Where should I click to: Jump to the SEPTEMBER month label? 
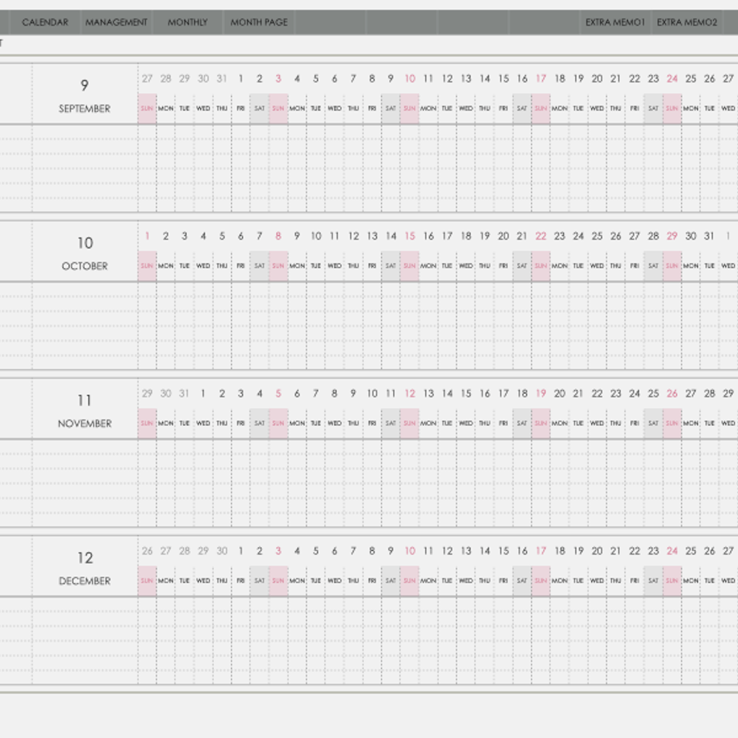coord(85,109)
